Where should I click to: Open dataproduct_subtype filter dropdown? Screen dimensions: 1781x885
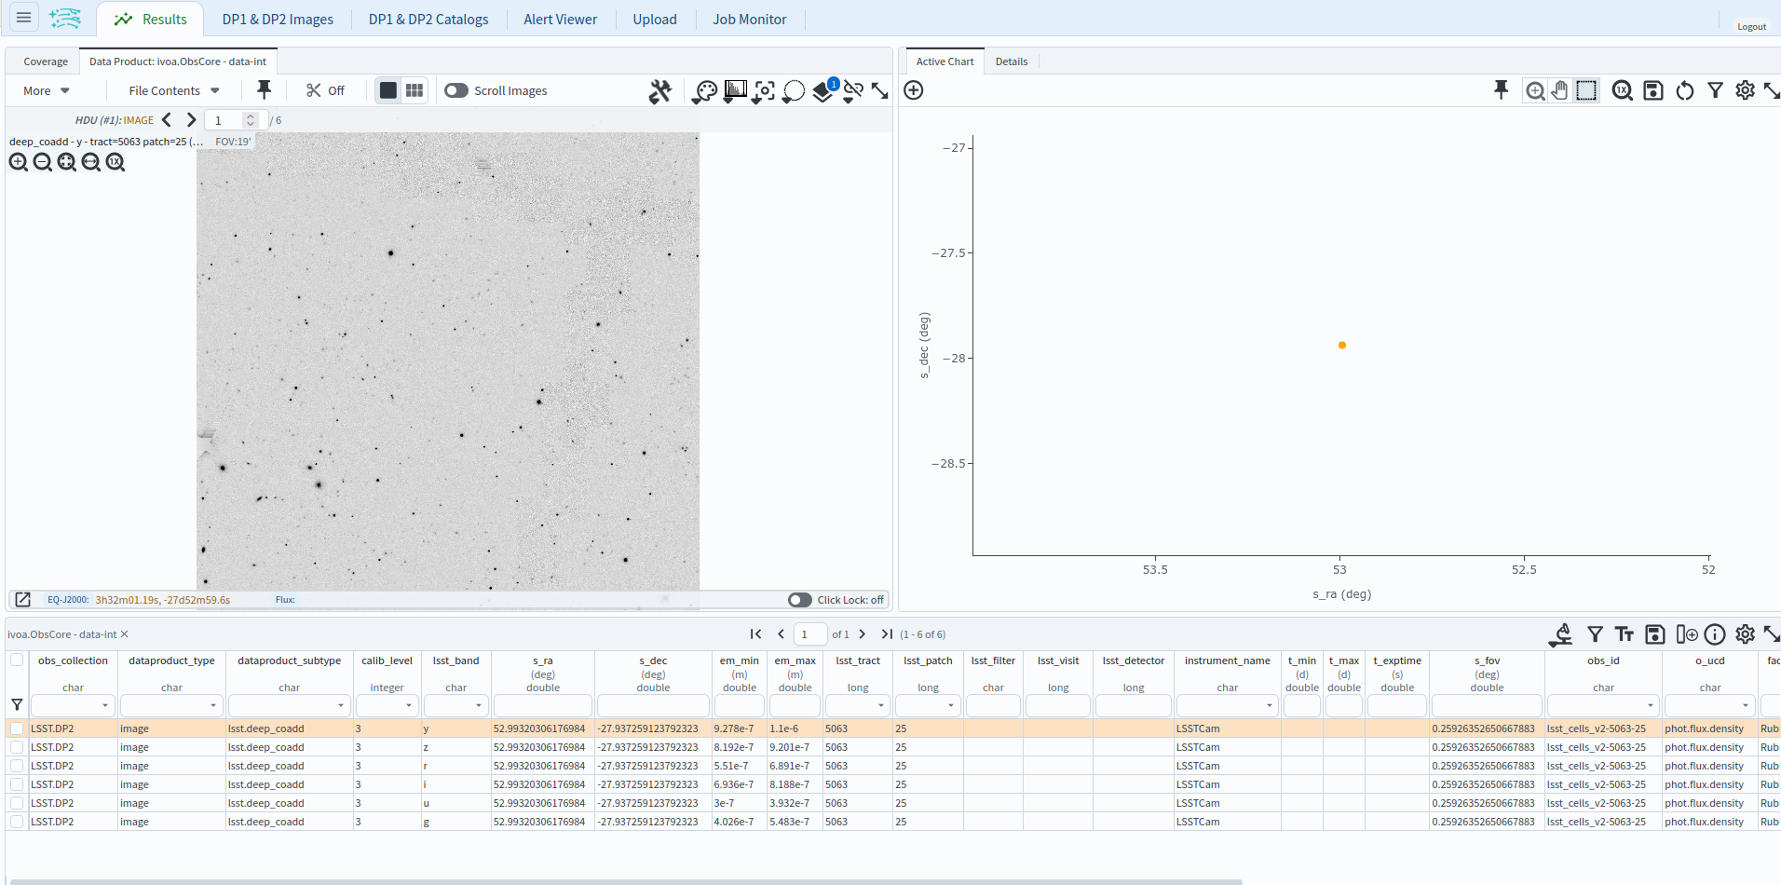coord(341,705)
